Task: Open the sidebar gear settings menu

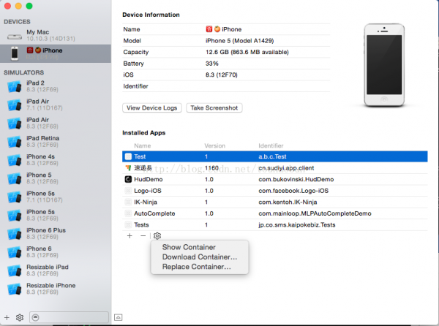Action: click(x=20, y=318)
